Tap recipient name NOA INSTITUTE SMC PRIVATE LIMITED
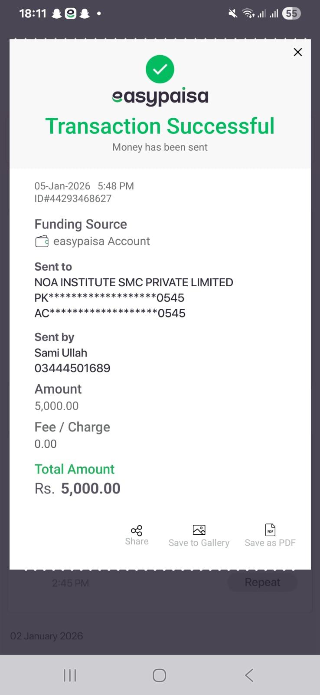This screenshot has width=320, height=695. tap(134, 282)
